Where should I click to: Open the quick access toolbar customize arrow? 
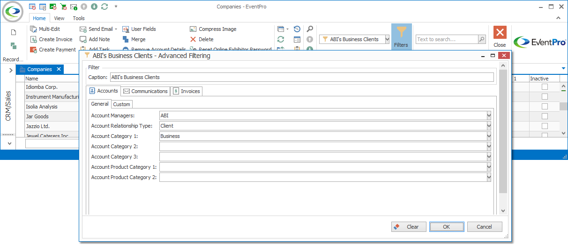pyautogui.click(x=116, y=7)
